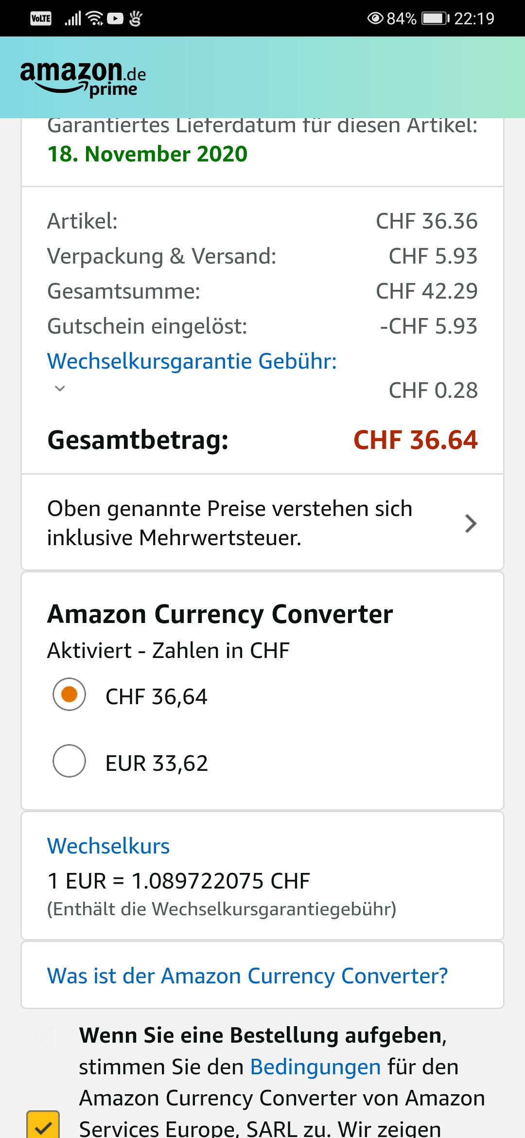Open the Wechselkursgarantie Gebühr link
Screen dimensions: 525x1138
[192, 361]
